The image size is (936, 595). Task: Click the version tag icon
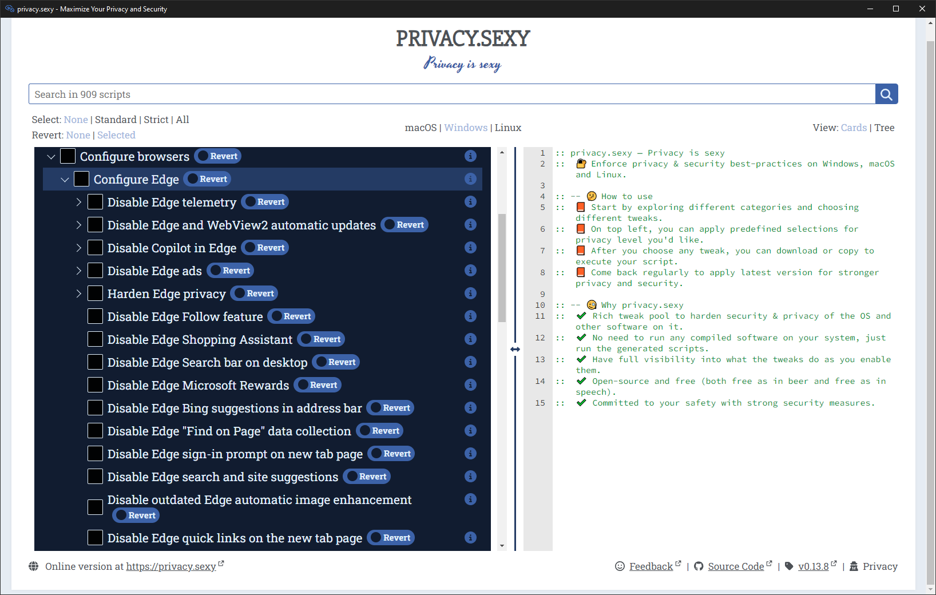pyautogui.click(x=789, y=566)
